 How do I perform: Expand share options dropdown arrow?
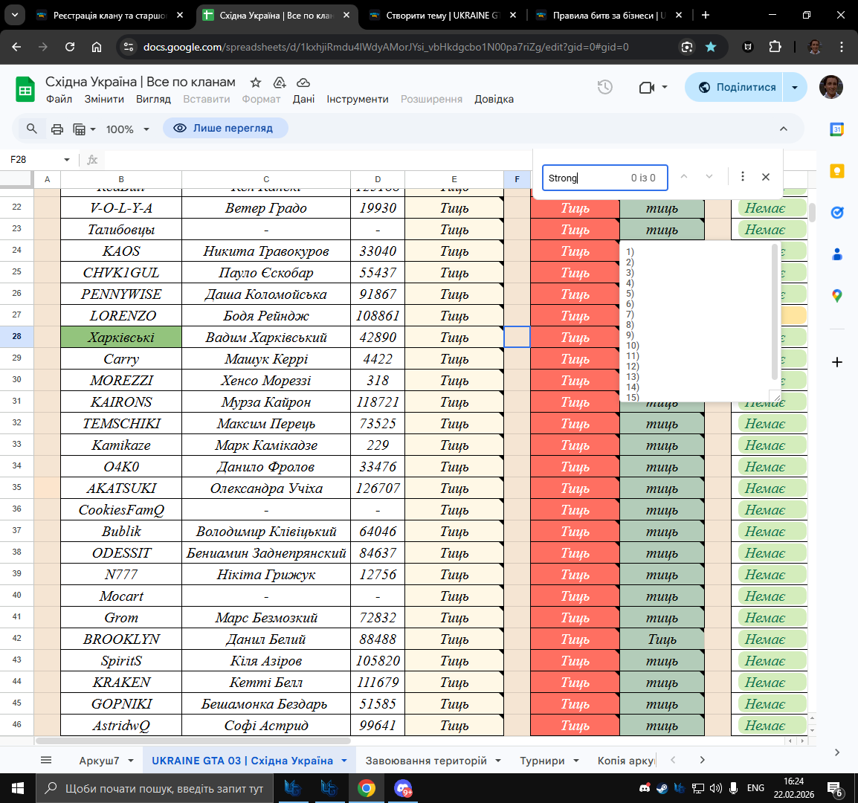(x=795, y=87)
